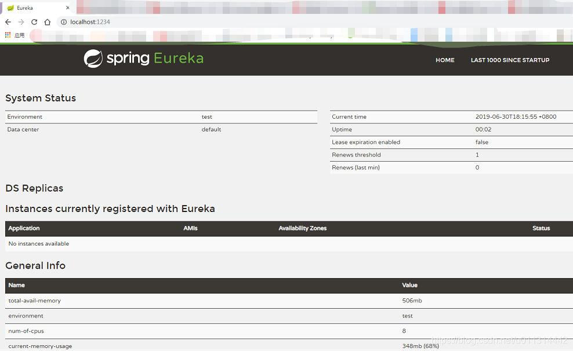Select the num-of-cpus row name

26,331
